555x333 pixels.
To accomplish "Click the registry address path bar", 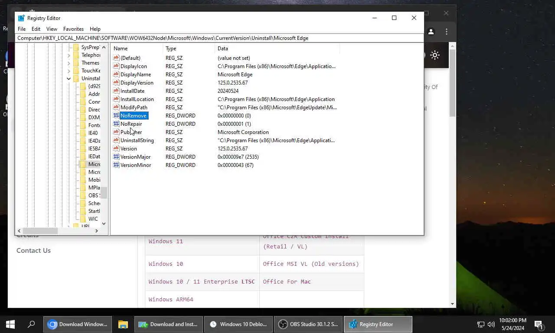I will click(x=219, y=38).
